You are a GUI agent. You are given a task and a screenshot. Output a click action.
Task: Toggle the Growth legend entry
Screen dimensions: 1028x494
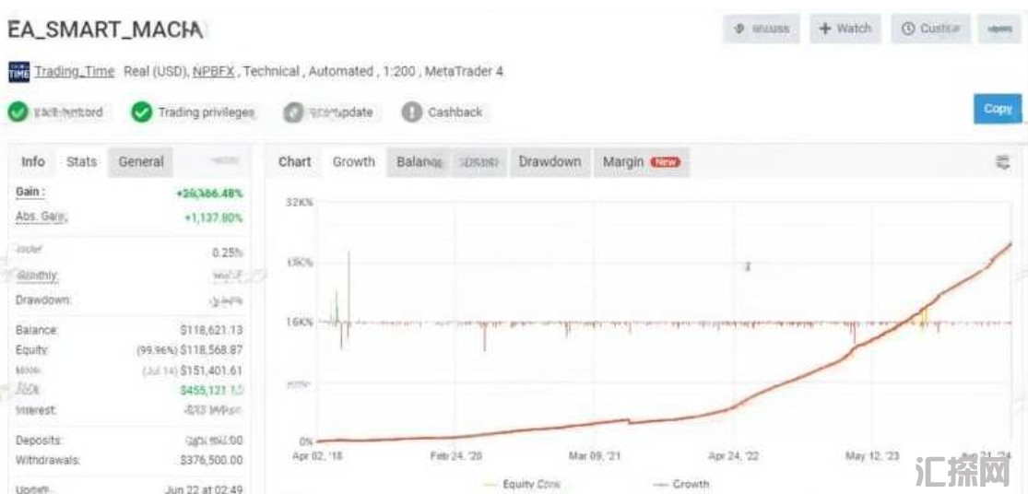pos(682,485)
